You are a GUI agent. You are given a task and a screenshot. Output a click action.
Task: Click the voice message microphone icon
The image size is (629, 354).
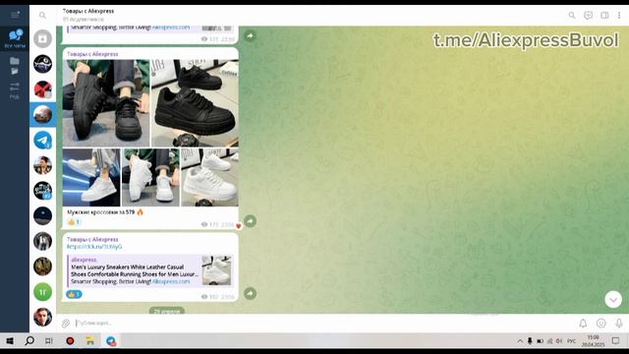619,323
